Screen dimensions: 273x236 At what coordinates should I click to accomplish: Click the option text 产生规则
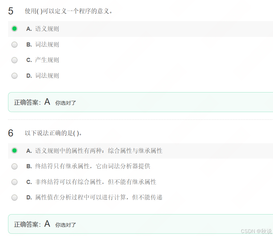pyautogui.click(x=47, y=60)
